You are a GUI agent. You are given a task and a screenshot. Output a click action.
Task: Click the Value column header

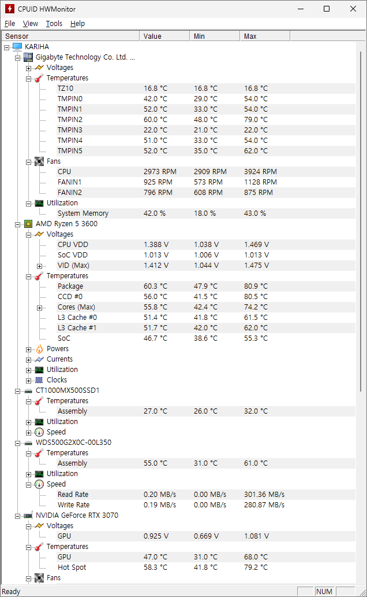click(164, 36)
